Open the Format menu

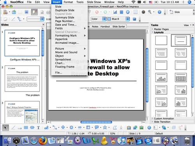click(68, 2)
